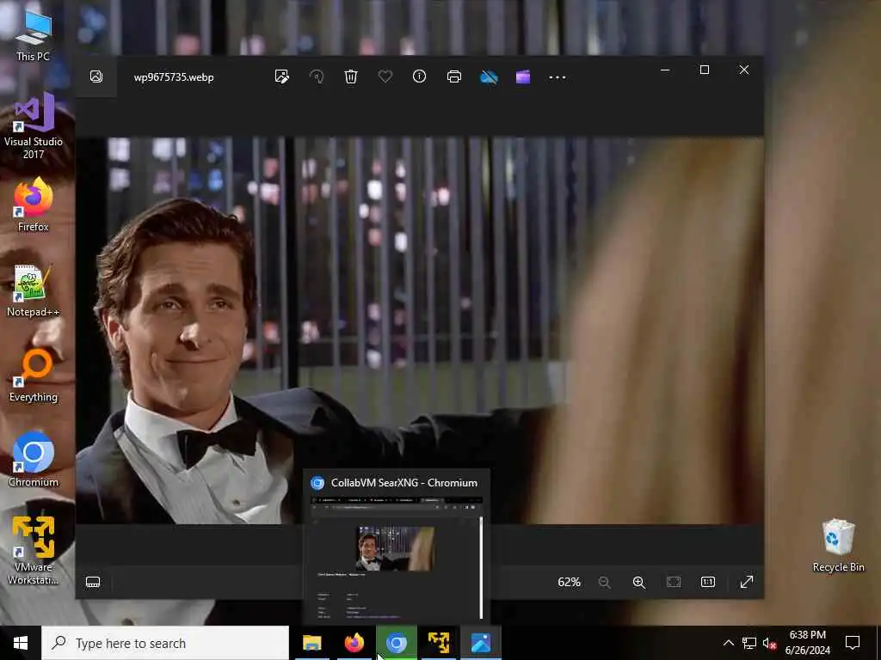Open the See more ellipsis menu

point(558,77)
